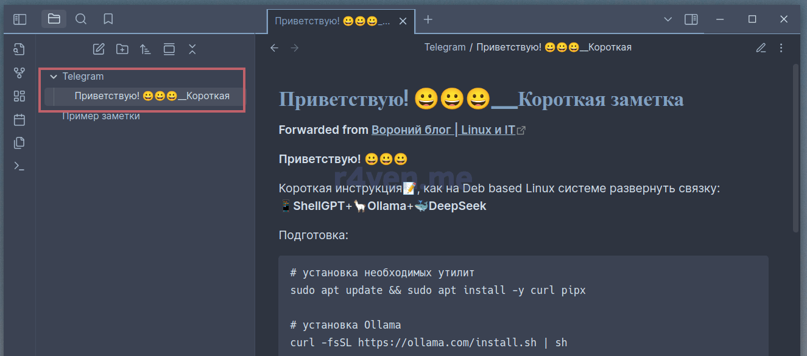The image size is (807, 356).
Task: Close the Obsidian window
Action: [784, 19]
